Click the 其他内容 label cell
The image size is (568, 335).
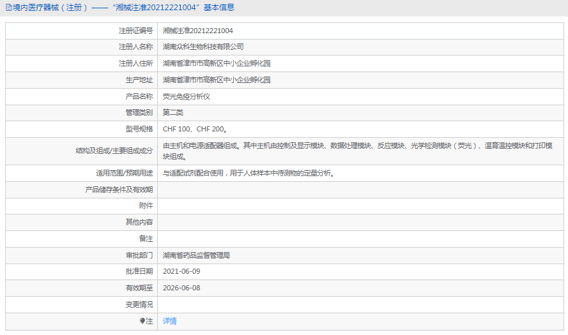coord(82,222)
